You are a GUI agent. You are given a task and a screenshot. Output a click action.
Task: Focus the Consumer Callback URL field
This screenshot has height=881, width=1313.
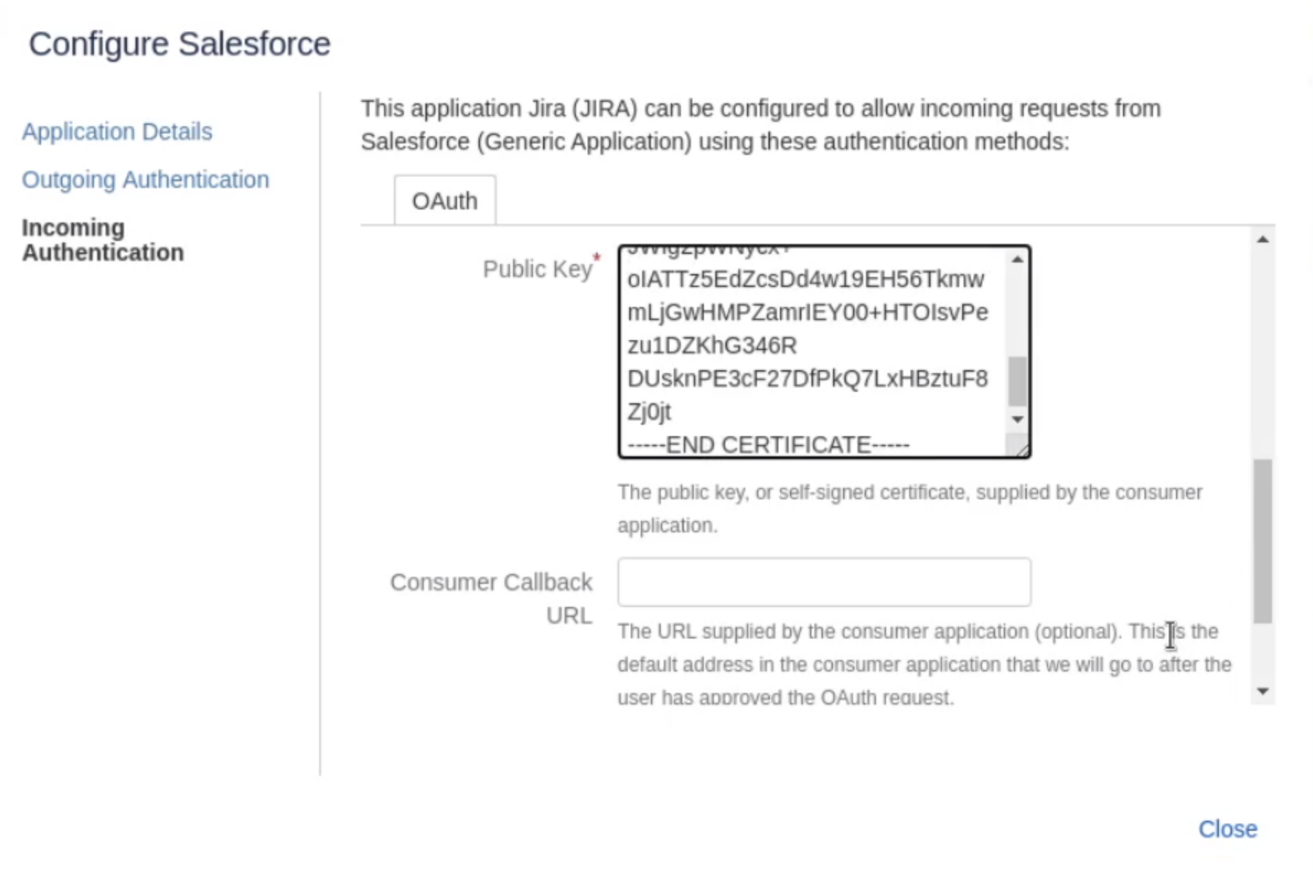tap(824, 582)
